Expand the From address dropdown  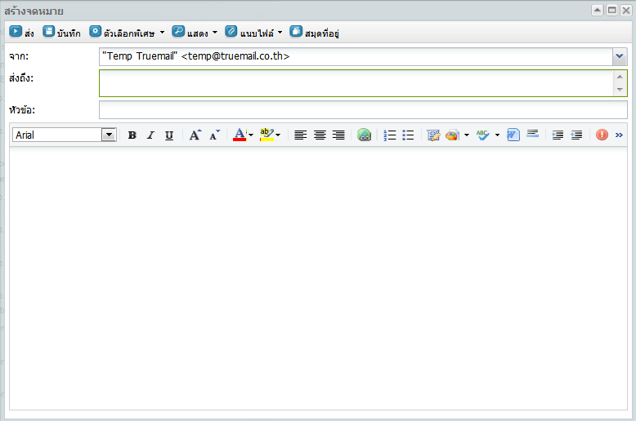(620, 56)
